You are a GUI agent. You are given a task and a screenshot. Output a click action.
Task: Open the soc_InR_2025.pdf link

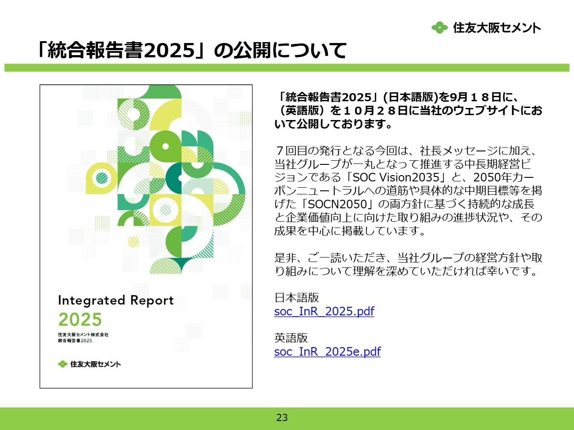324,311
